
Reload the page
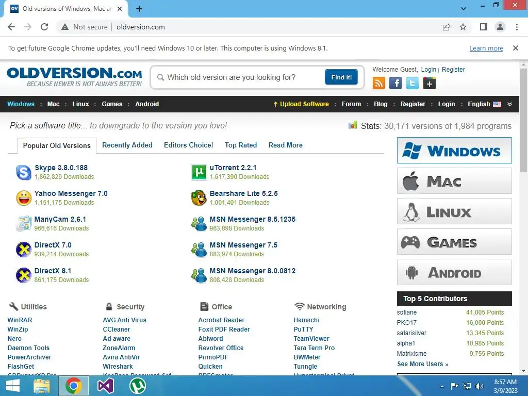[x=44, y=27]
